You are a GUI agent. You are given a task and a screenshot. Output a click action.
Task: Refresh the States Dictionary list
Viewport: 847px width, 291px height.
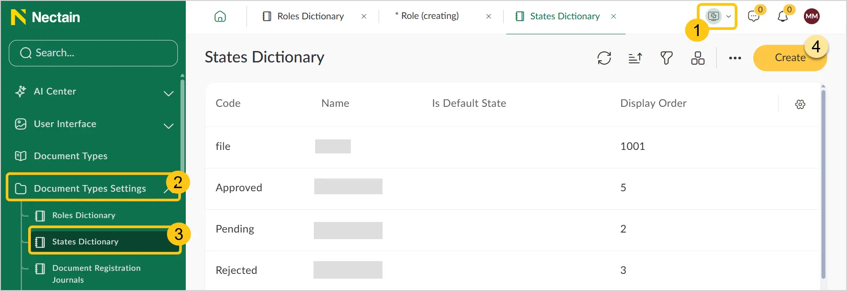(x=604, y=58)
